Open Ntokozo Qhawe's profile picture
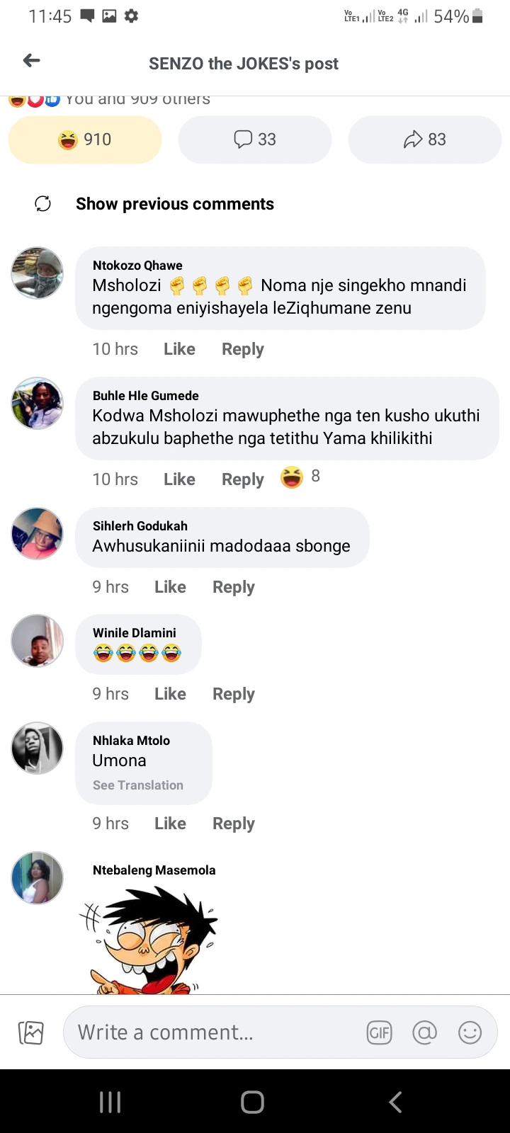The height and width of the screenshot is (1133, 510). [38, 273]
